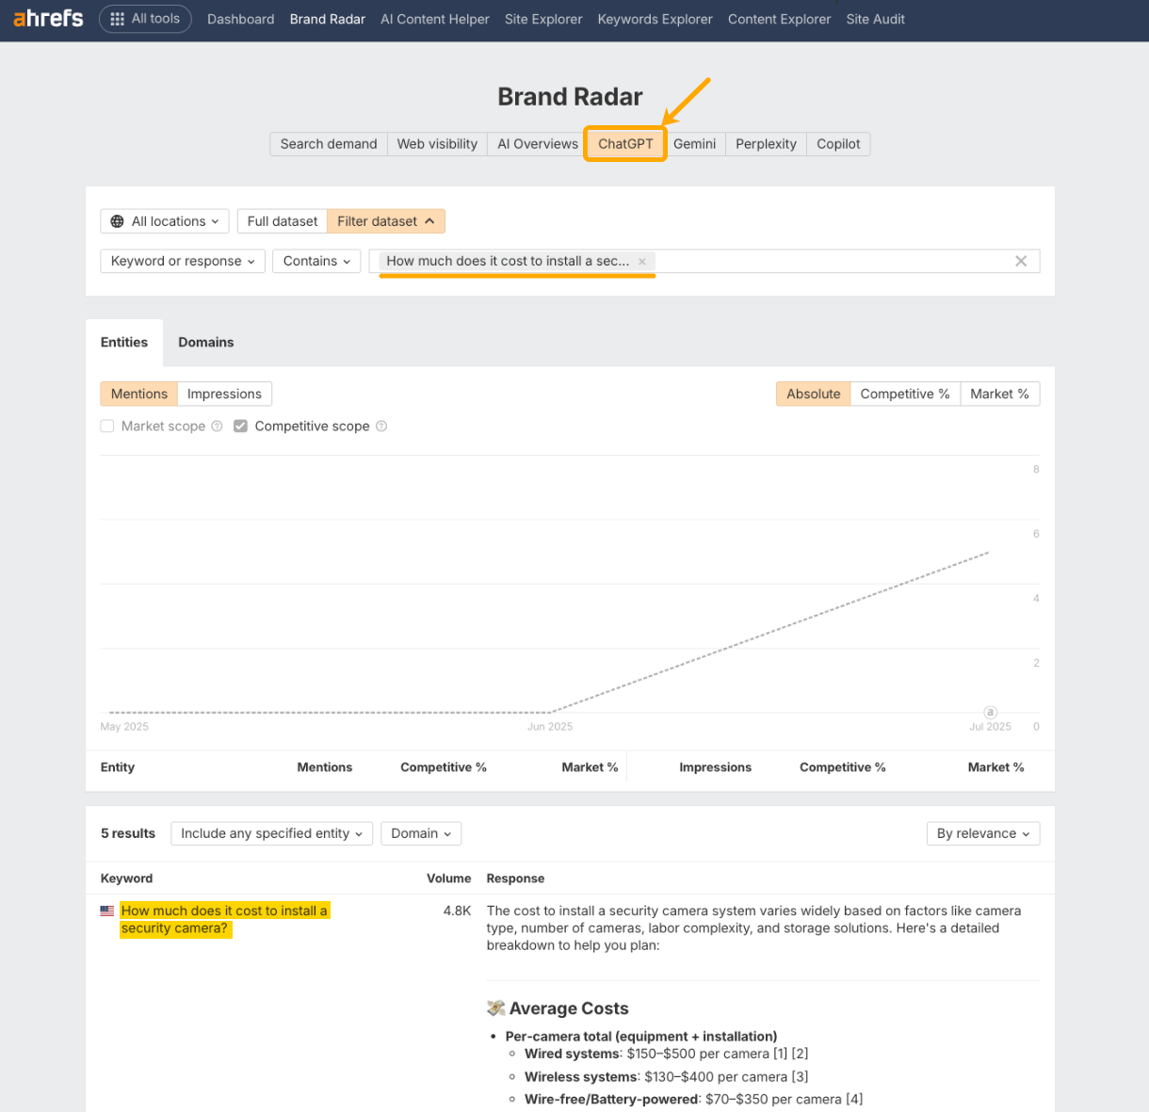Image resolution: width=1149 pixels, height=1112 pixels.
Task: Switch the metric toggle to Impressions
Action: click(224, 394)
